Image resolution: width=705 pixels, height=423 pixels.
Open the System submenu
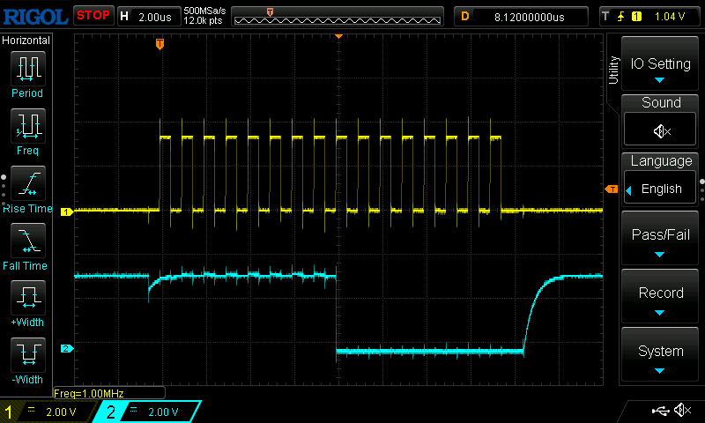click(659, 354)
